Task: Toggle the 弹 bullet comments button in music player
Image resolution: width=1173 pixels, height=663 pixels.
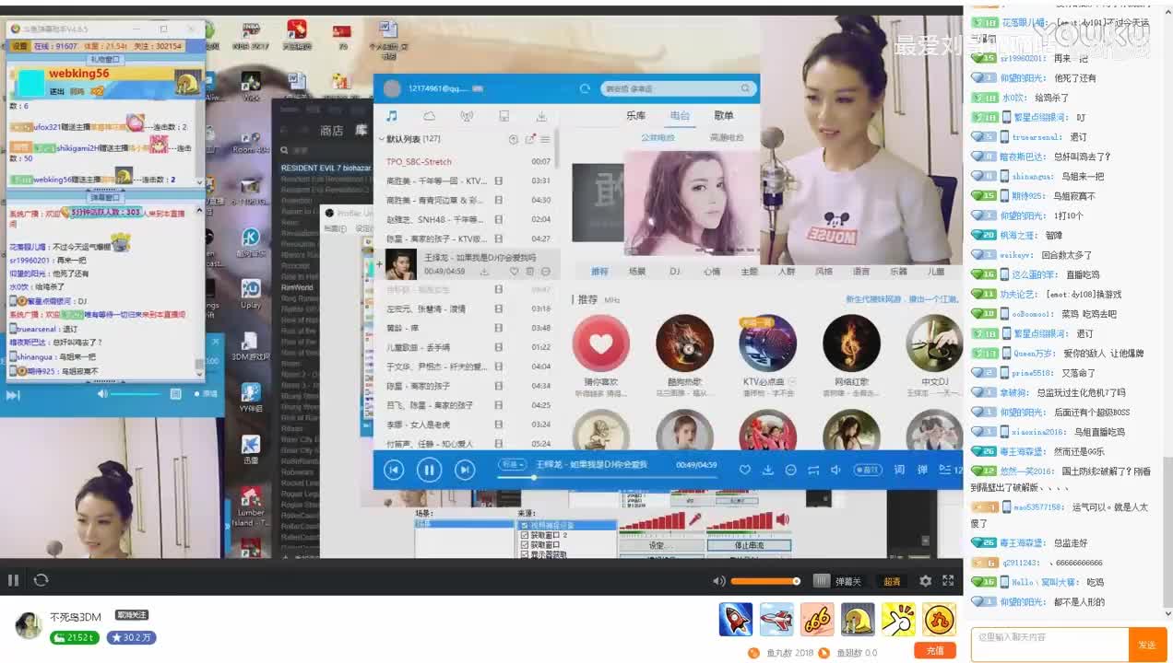Action: [922, 470]
